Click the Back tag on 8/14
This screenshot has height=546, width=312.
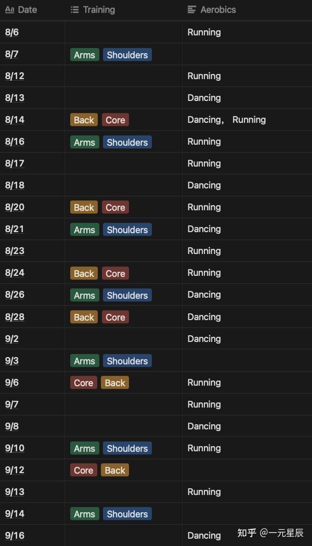coord(84,120)
